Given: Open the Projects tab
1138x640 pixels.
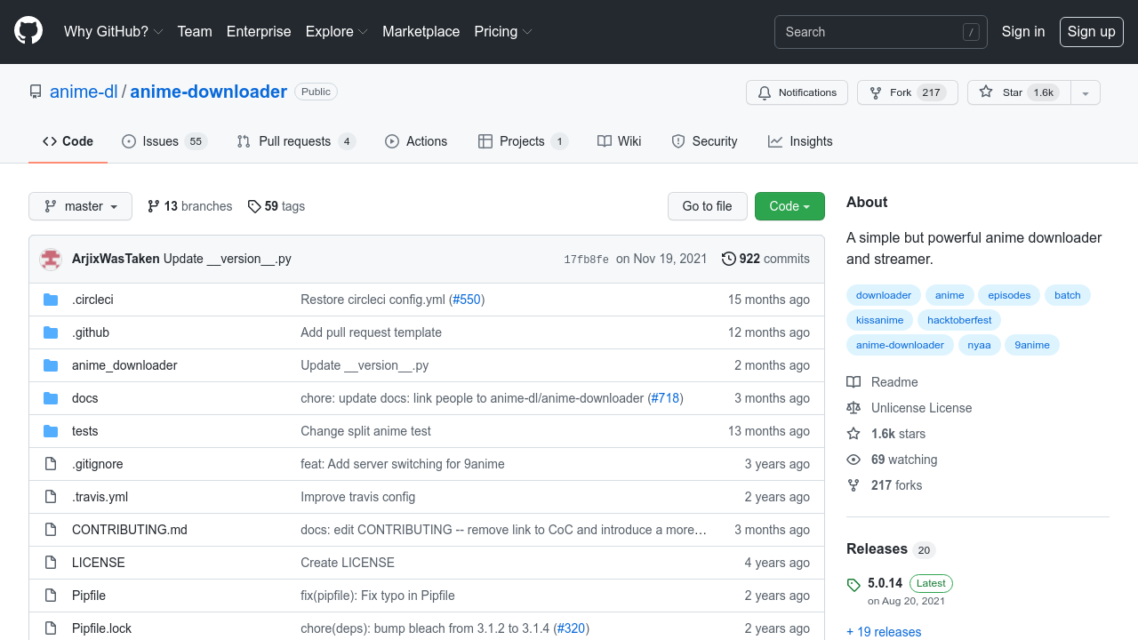Looking at the screenshot, I should tap(523, 141).
